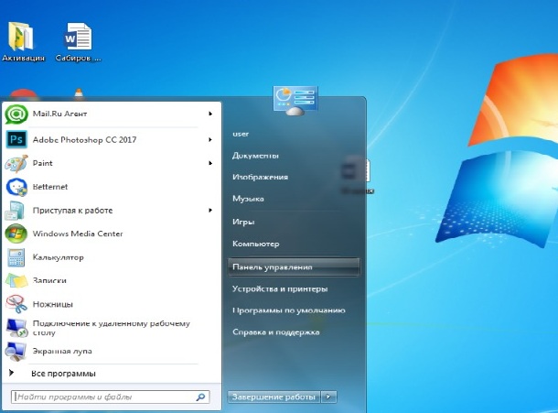558x413 pixels.
Task: Open Mail.Ru Agent from Start menu
Action: coord(62,114)
